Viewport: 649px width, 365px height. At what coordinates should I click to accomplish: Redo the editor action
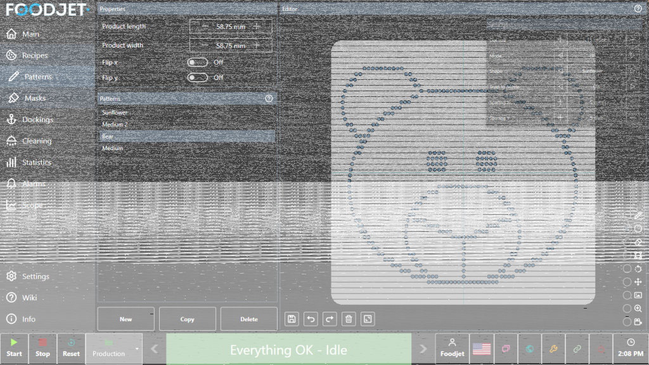330,319
